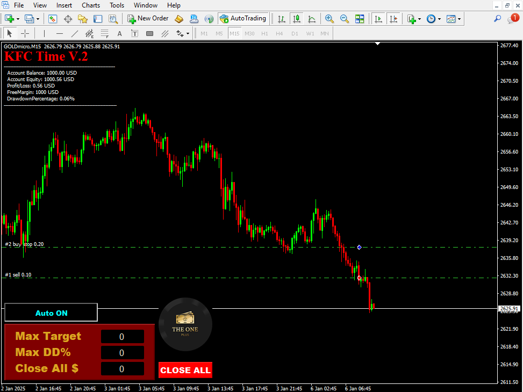
Task: Open the Navigator folder-star icon
Action: [x=83, y=19]
